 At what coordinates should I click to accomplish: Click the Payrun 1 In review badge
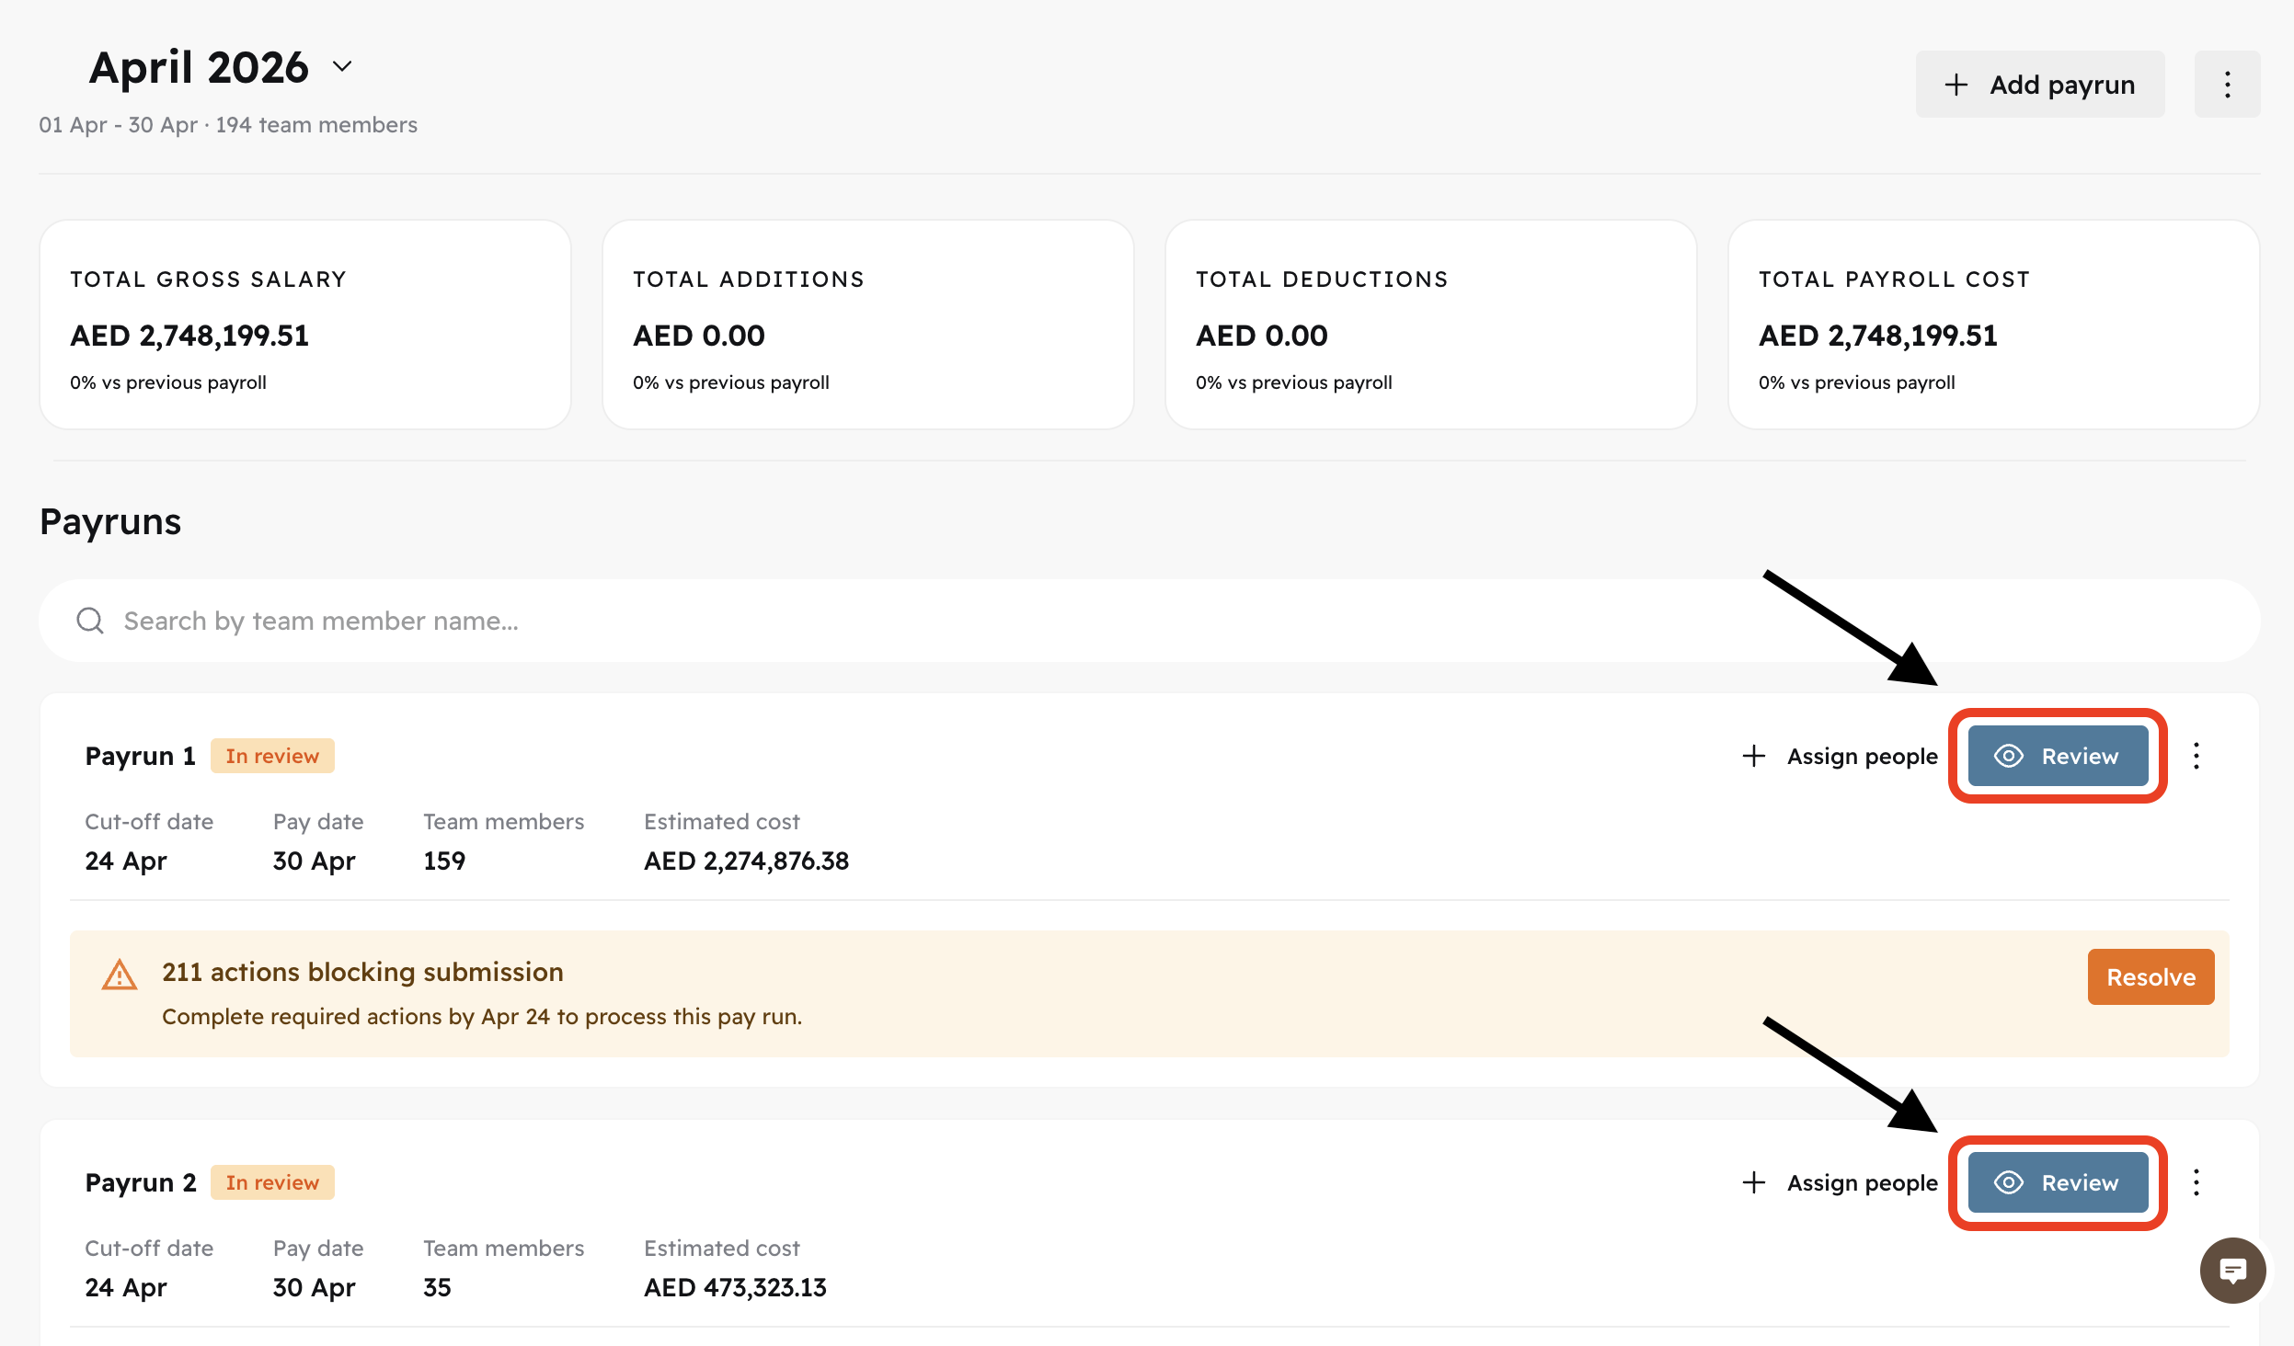click(272, 756)
